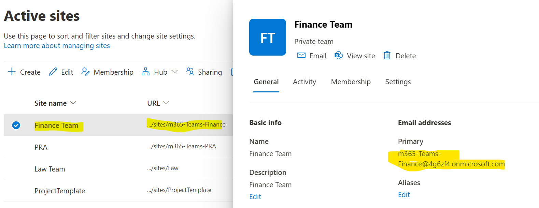Open the Settings tab
Screen dimensions: 539x208
[x=398, y=82]
